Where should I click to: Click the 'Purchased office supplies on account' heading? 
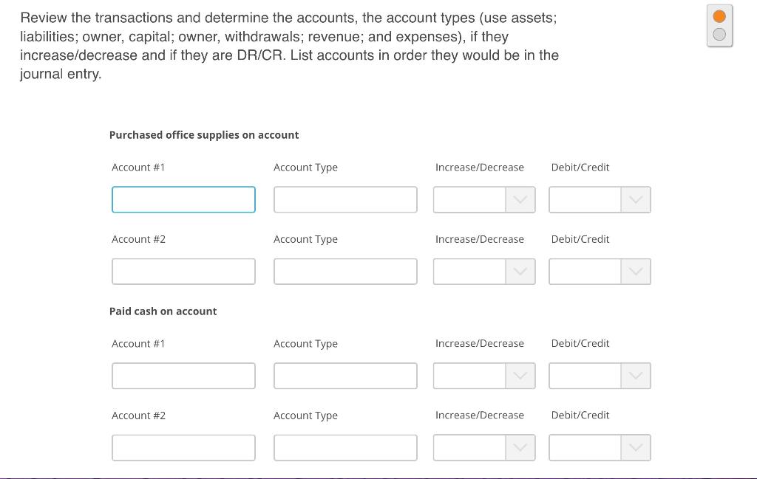pos(204,135)
